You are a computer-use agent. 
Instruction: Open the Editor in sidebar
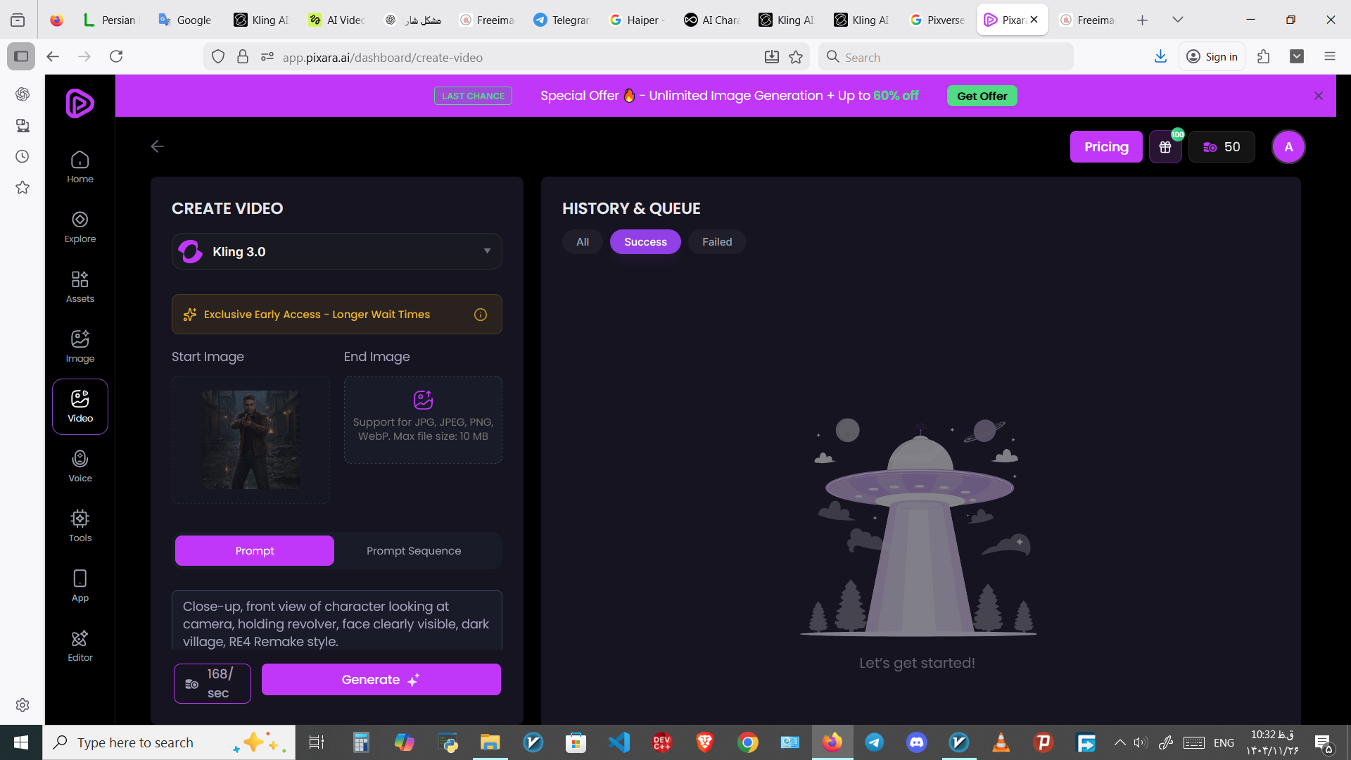point(80,646)
